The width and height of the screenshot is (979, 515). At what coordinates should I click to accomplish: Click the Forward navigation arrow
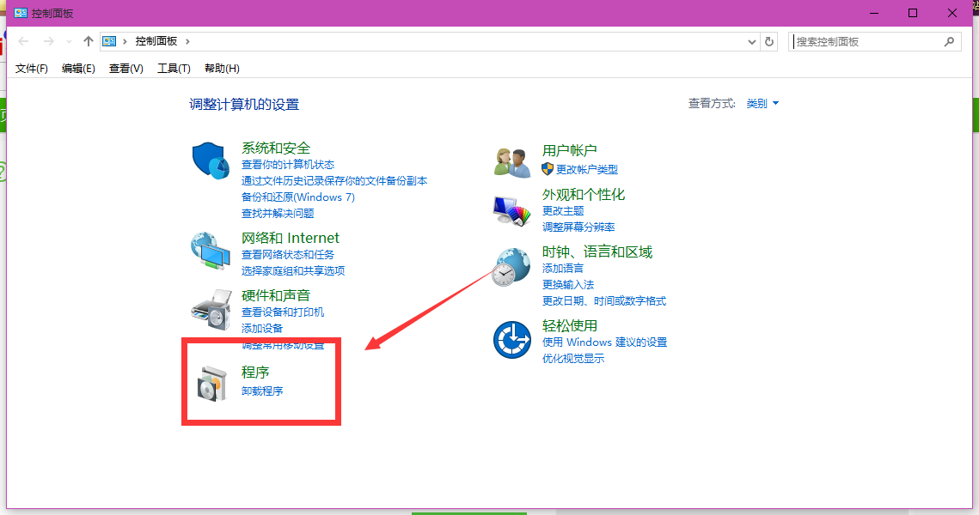(48, 41)
